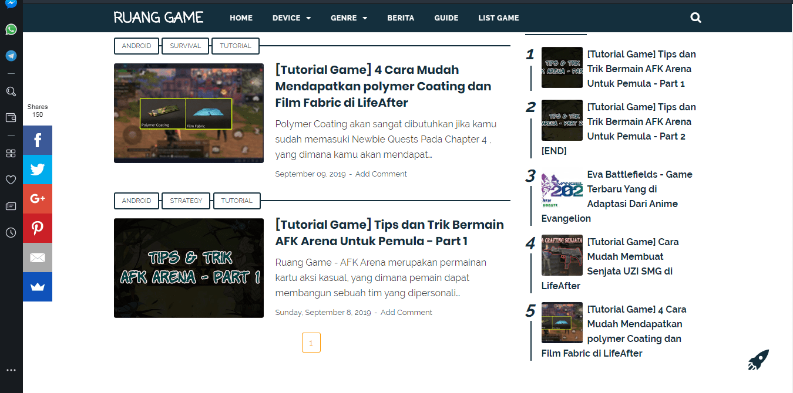This screenshot has width=793, height=393.
Task: Click the date September 09, 2019
Action: click(x=310, y=174)
